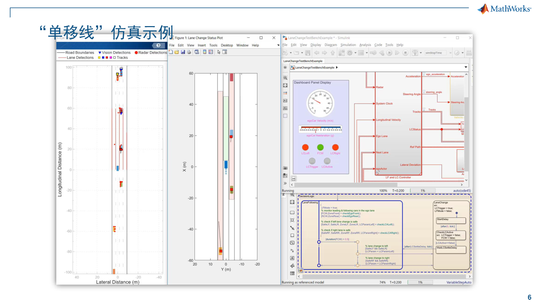Open Model Advisor dropdown arrow
This screenshot has height=305, width=543.
pos(463,53)
